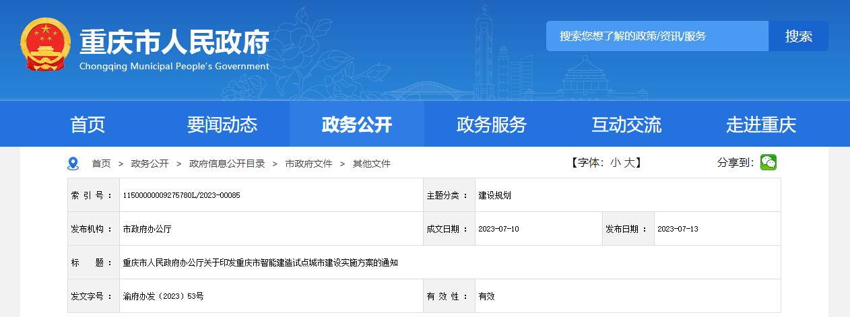
Task: Click the WeChat share icon
Action: [x=768, y=162]
